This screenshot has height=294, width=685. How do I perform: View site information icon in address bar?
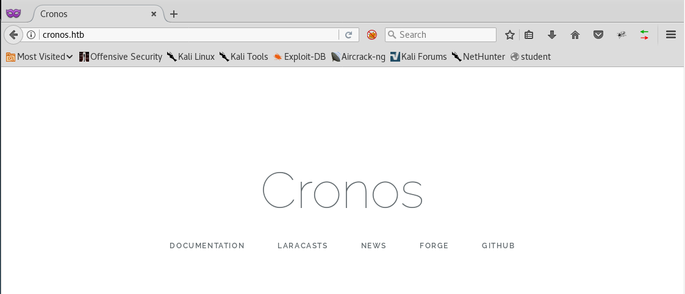32,35
